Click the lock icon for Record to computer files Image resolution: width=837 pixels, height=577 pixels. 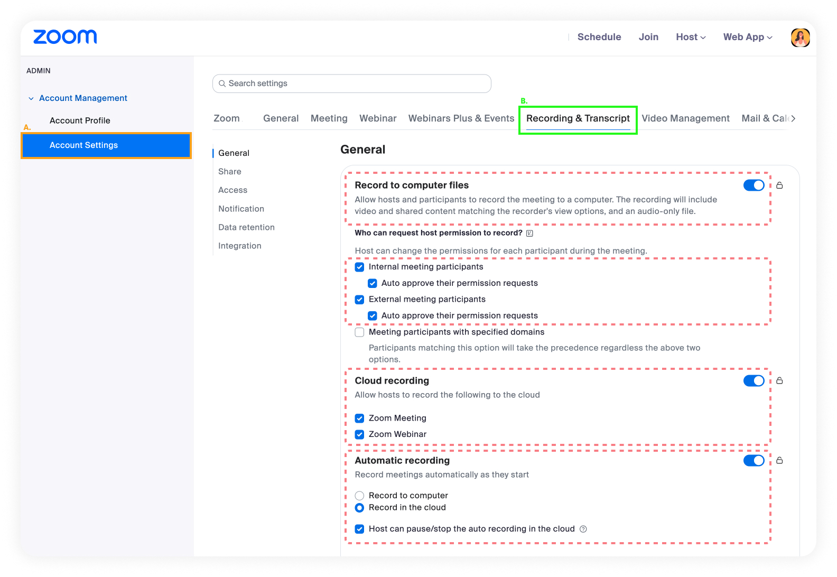779,185
